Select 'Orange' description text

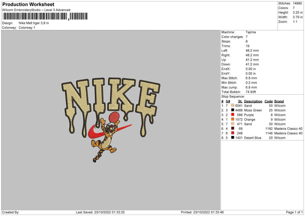coord(250,120)
